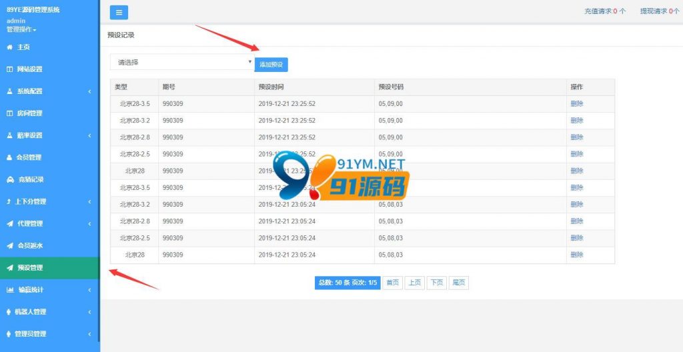
Task: Go to 首页 first page
Action: click(x=392, y=283)
